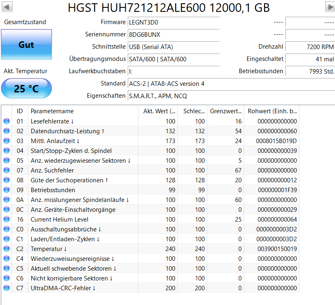Screen dimensions: 335x305
Task: Click the Betriebsstunden value 7993 Std.
Action: click(x=310, y=71)
